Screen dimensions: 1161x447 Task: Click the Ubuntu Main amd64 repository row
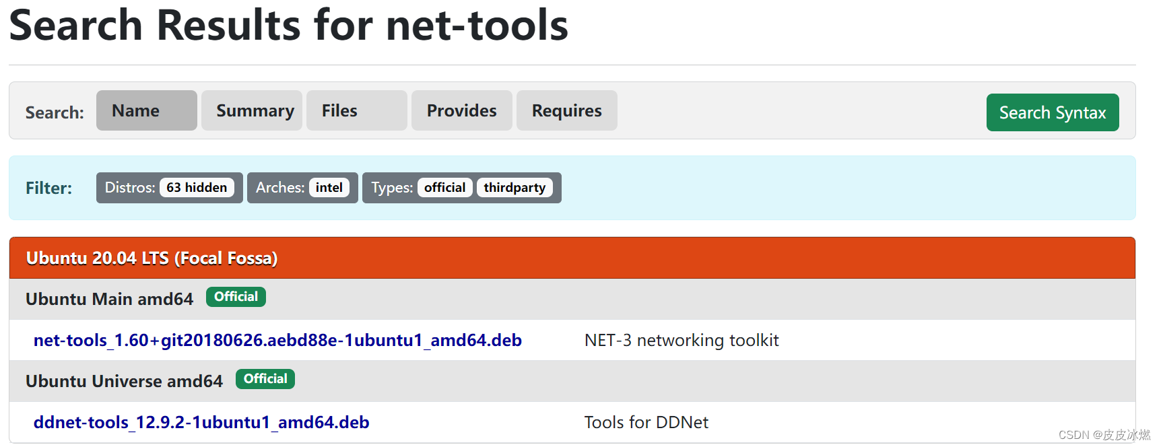pyautogui.click(x=572, y=299)
